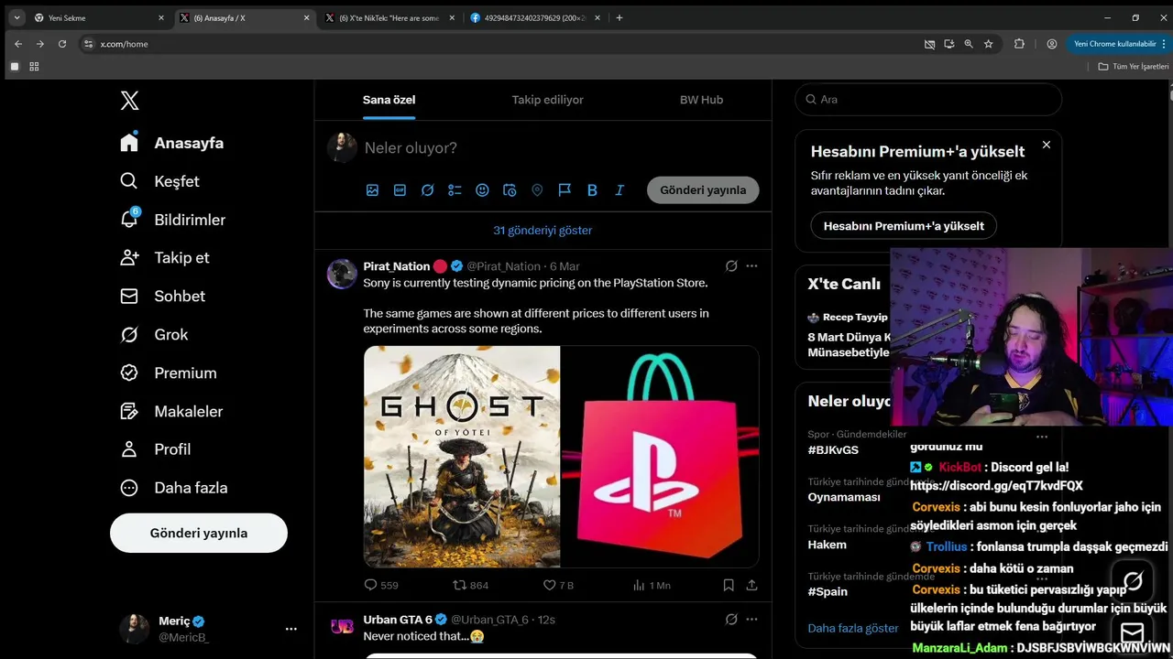Image resolution: width=1173 pixels, height=659 pixels.
Task: Open more options on Urban GTA 6 post
Action: click(x=751, y=620)
